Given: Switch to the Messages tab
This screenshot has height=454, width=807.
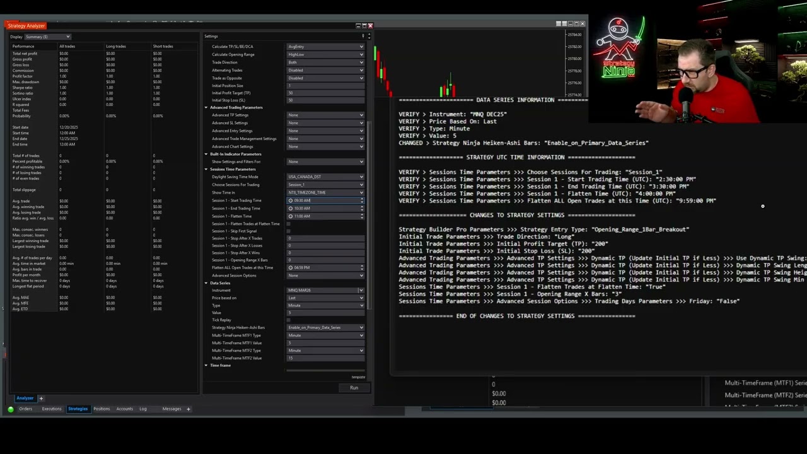Looking at the screenshot, I should (171, 409).
